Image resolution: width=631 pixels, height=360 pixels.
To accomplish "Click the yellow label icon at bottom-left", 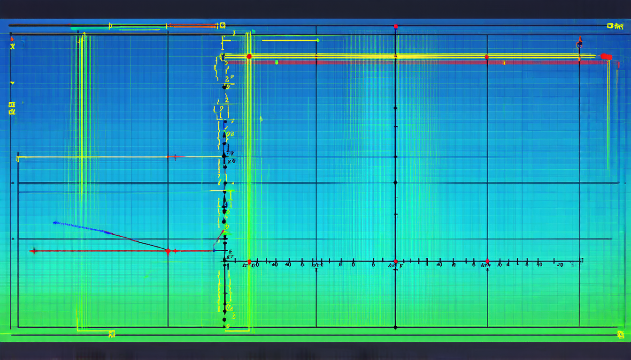I will pos(112,334).
